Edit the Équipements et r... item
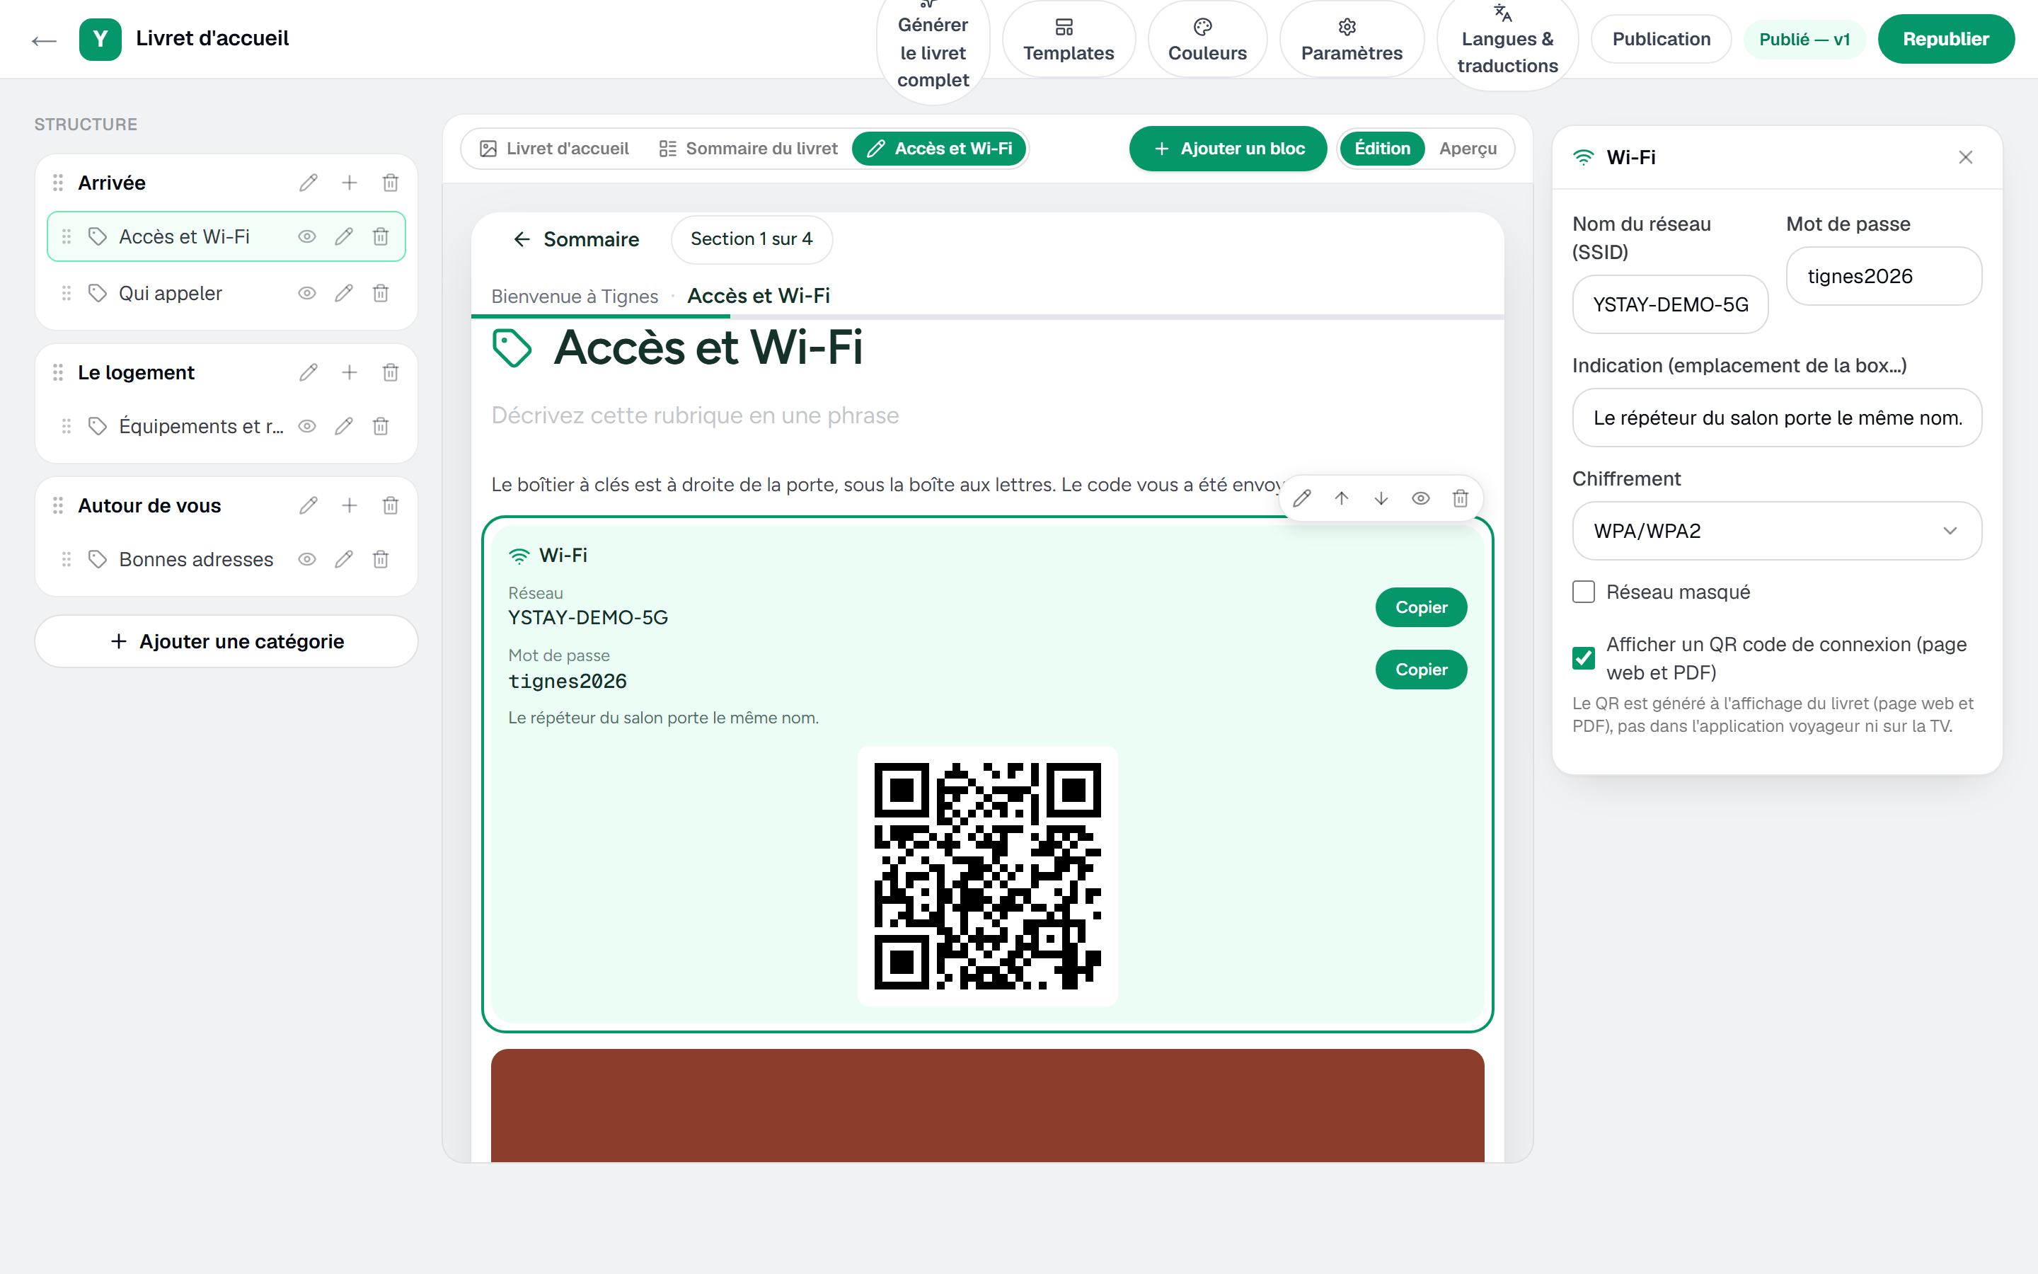 pos(344,426)
